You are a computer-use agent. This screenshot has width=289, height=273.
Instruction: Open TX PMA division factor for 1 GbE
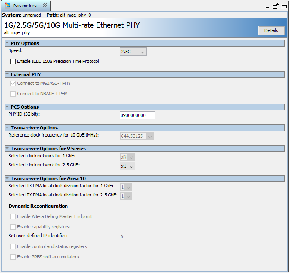click(126, 187)
